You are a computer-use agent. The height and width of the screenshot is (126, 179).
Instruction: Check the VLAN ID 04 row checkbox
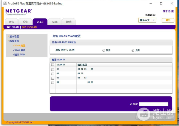click(53, 82)
